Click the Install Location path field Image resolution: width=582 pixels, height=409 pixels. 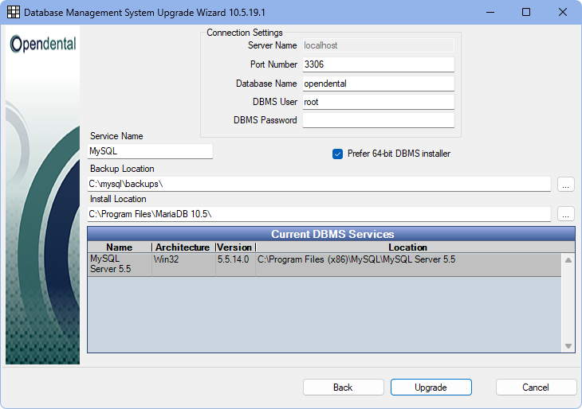319,214
